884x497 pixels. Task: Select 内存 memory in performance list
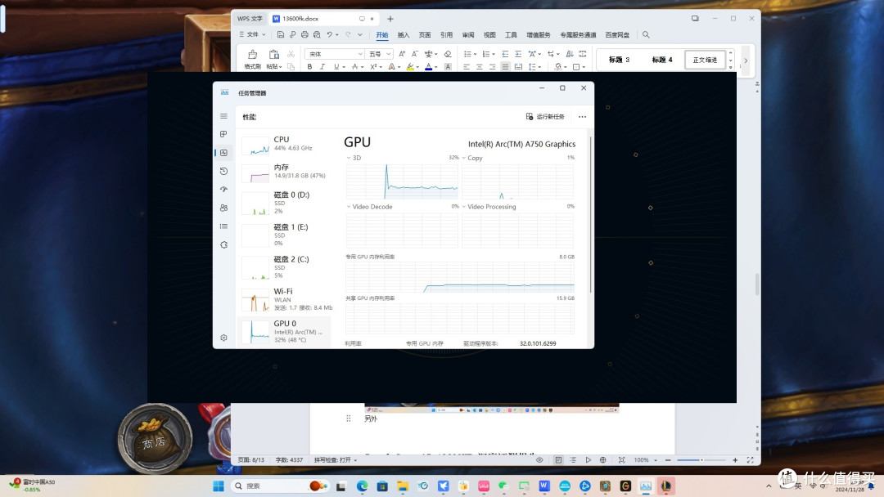286,172
